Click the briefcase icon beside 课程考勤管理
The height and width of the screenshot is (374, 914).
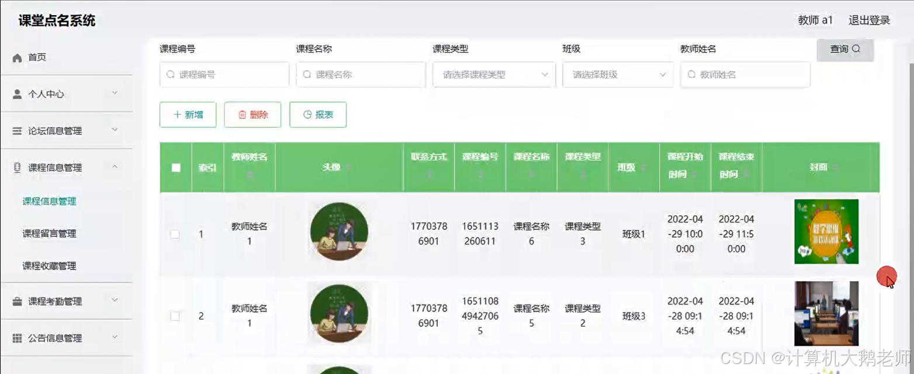point(17,302)
